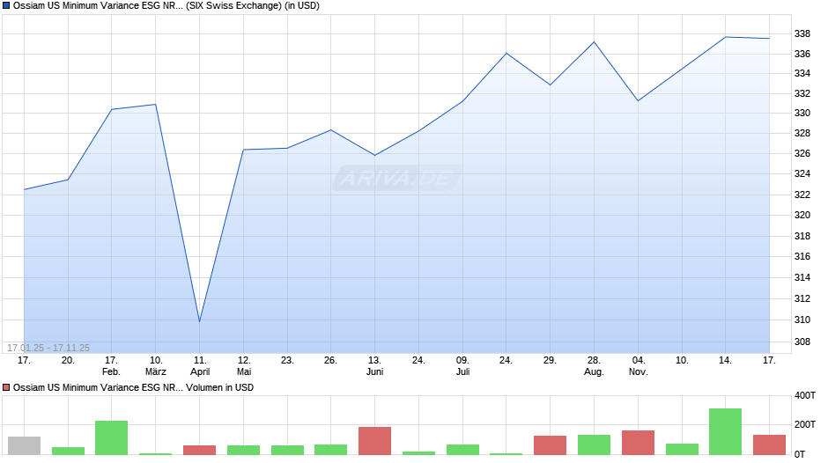This screenshot has height=463, width=828.
Task: Click the '322' price axis label
Action: pyautogui.click(x=802, y=195)
